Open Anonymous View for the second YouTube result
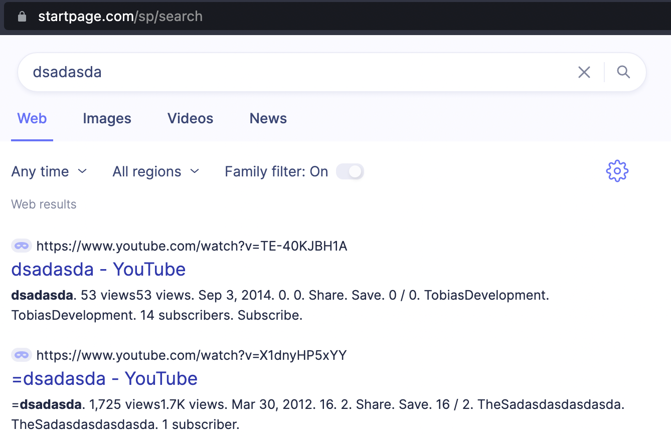The width and height of the screenshot is (671, 437). point(21,355)
